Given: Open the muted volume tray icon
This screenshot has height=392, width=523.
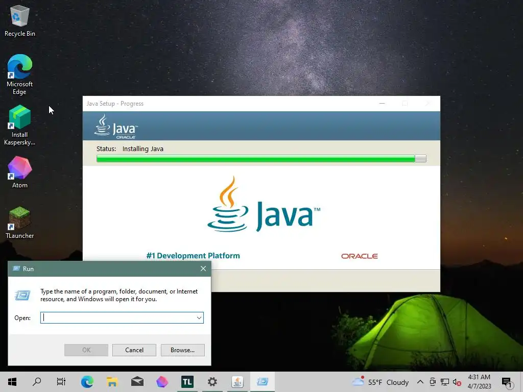Looking at the screenshot, I should tap(457, 382).
